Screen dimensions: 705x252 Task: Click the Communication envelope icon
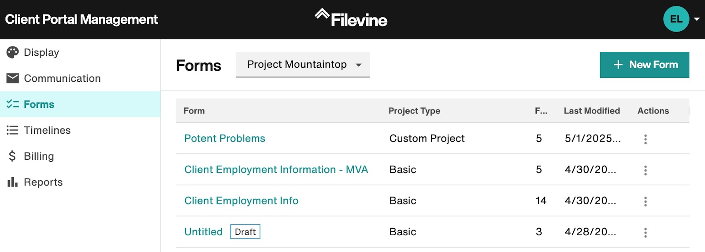[x=13, y=78]
